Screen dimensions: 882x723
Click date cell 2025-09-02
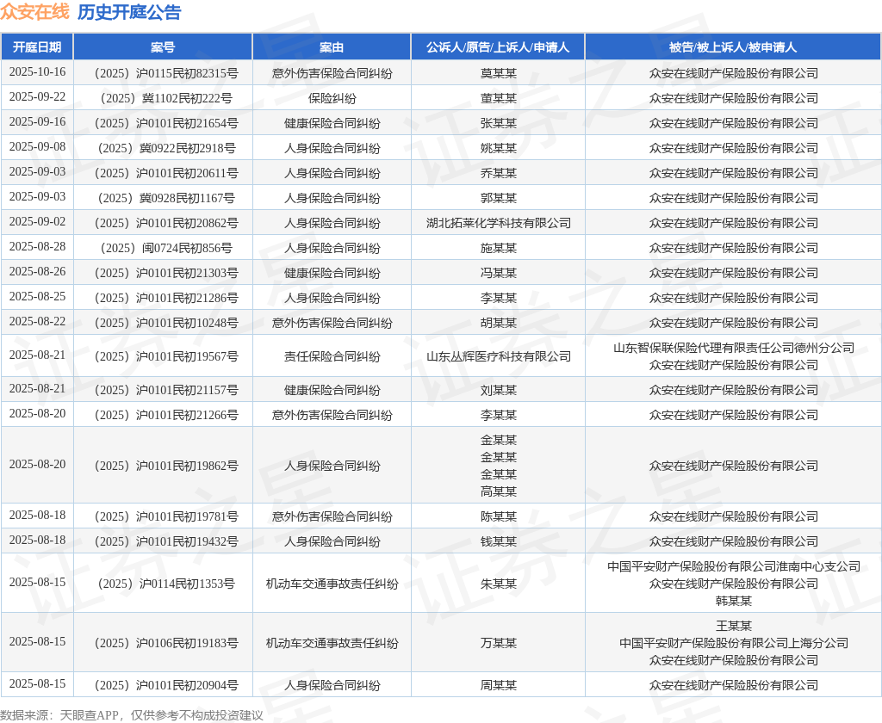[37, 222]
